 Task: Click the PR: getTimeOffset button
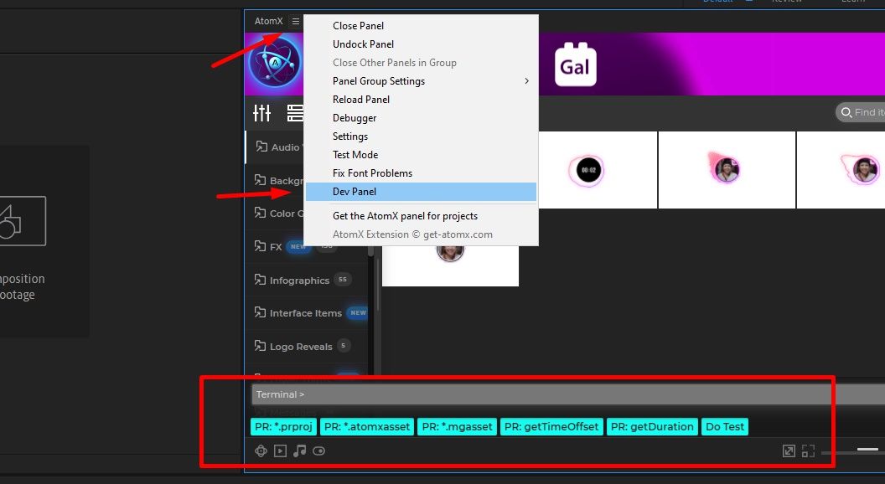point(550,426)
